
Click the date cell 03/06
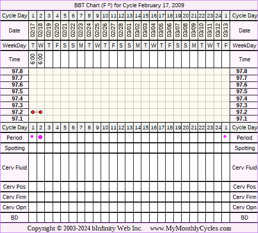pos(170,30)
